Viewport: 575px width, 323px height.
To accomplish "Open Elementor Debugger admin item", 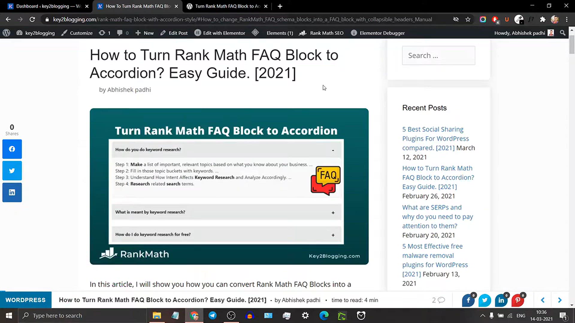I will tap(378, 33).
